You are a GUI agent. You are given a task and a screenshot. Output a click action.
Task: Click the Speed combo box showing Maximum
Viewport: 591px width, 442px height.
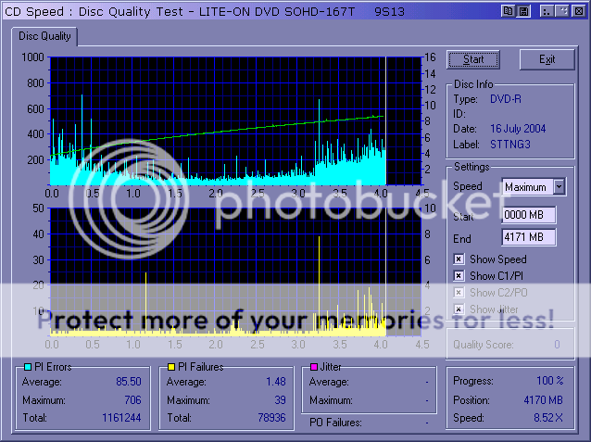(x=526, y=187)
